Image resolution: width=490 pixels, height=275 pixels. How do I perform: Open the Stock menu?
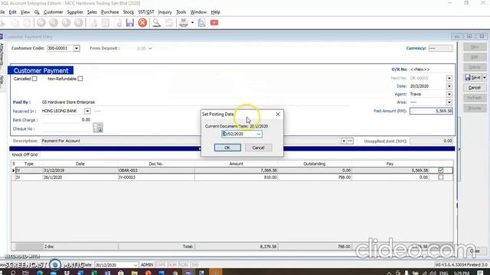point(128,12)
